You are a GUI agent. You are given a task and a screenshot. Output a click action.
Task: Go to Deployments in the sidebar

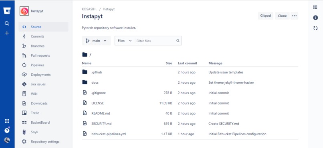point(41,75)
